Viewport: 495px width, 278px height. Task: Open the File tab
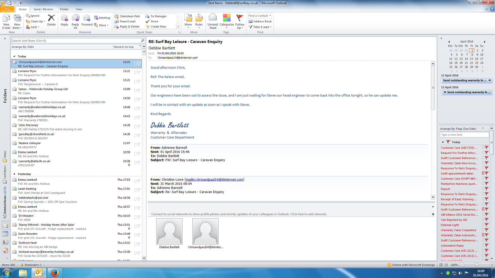(7, 9)
